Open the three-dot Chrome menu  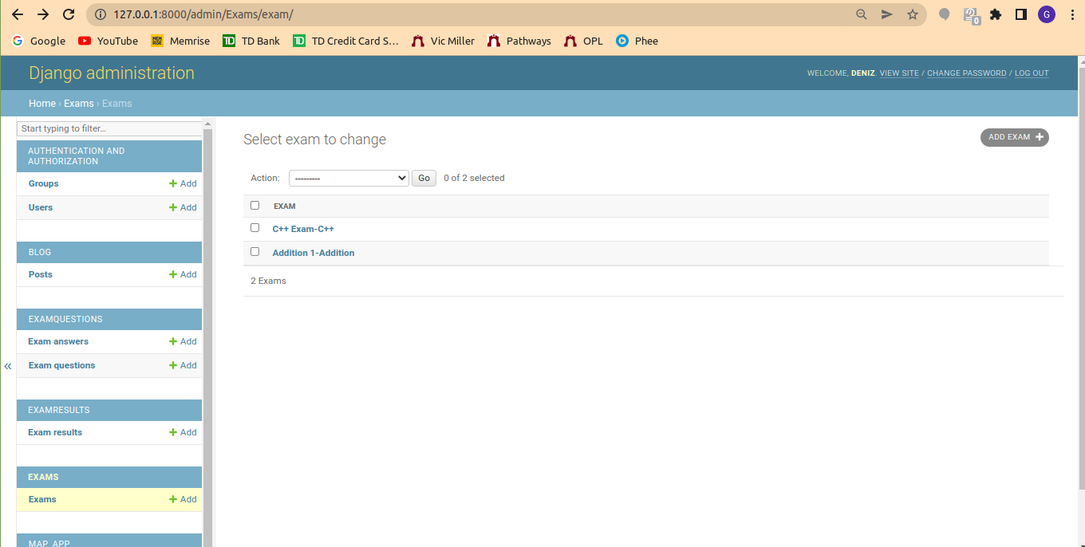tap(1071, 14)
